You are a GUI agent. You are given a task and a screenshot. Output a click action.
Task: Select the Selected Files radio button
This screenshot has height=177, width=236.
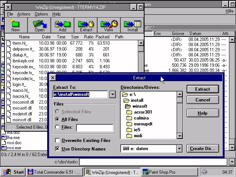(x=57, y=111)
